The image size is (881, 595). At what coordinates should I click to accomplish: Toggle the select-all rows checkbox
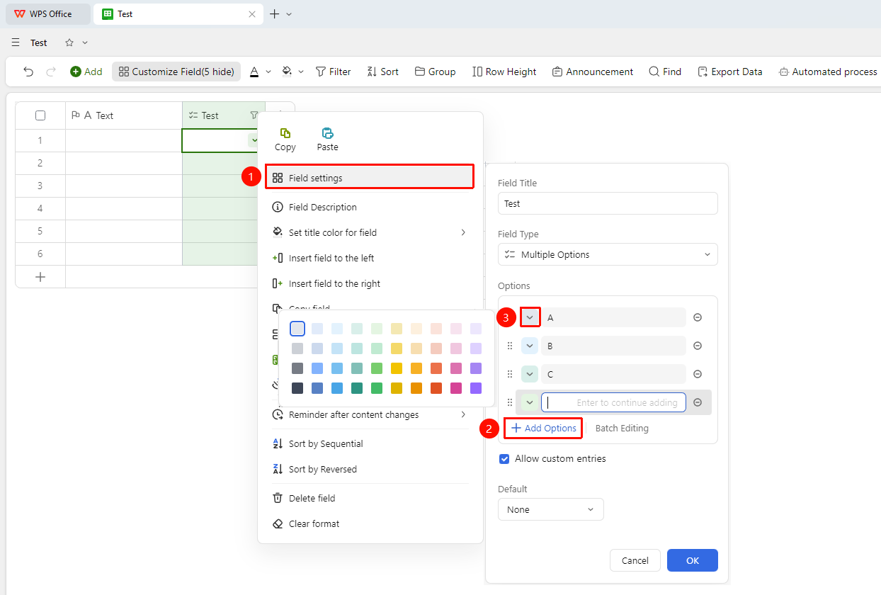pyautogui.click(x=40, y=115)
